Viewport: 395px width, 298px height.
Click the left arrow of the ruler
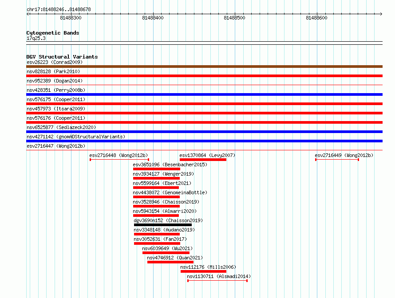pos(28,14)
